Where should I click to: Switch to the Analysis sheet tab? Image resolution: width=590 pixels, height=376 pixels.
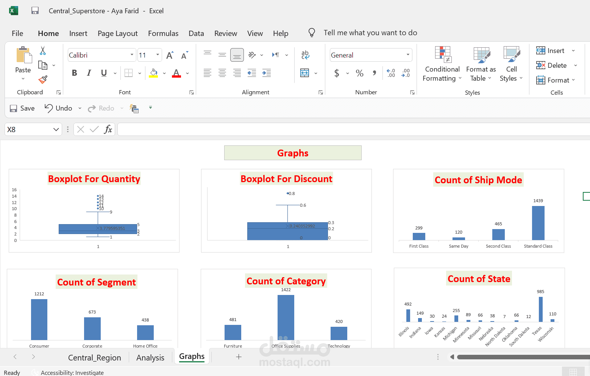pyautogui.click(x=150, y=358)
